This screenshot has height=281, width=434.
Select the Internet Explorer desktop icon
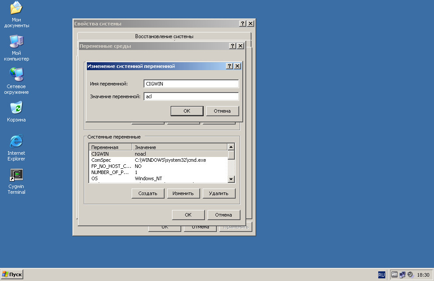16,148
